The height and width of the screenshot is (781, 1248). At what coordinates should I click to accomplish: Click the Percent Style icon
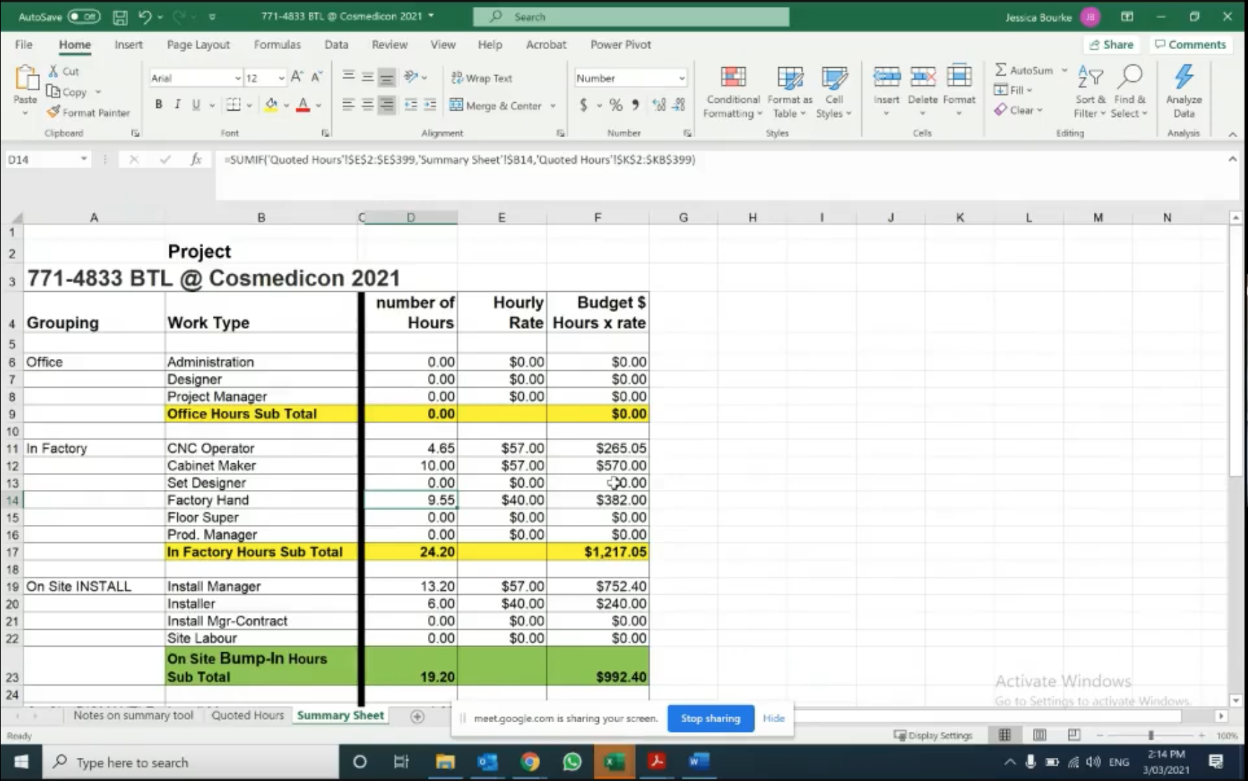click(616, 105)
